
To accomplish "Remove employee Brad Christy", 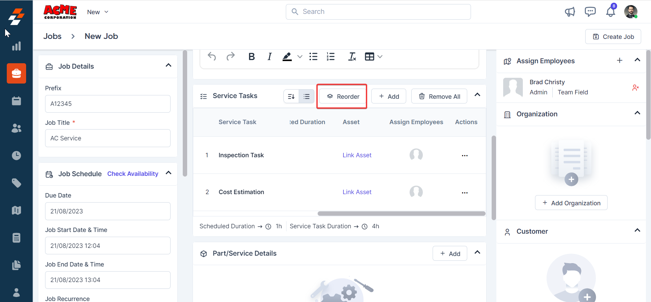I will [635, 88].
